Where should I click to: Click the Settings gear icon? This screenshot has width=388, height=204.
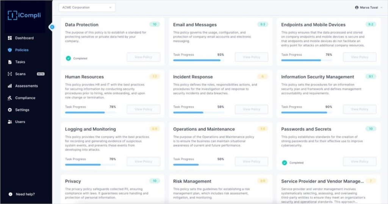[x=10, y=110]
